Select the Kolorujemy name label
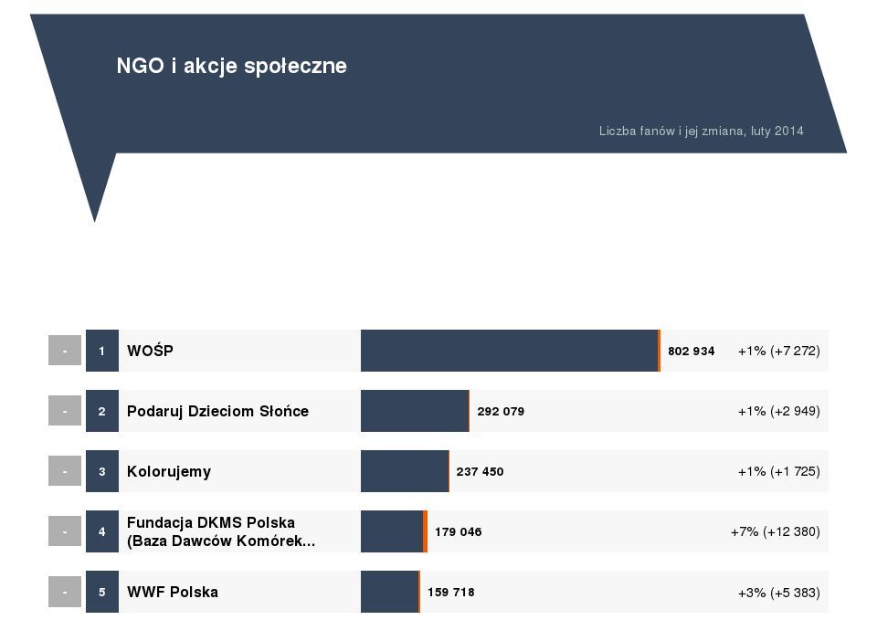 pos(169,471)
